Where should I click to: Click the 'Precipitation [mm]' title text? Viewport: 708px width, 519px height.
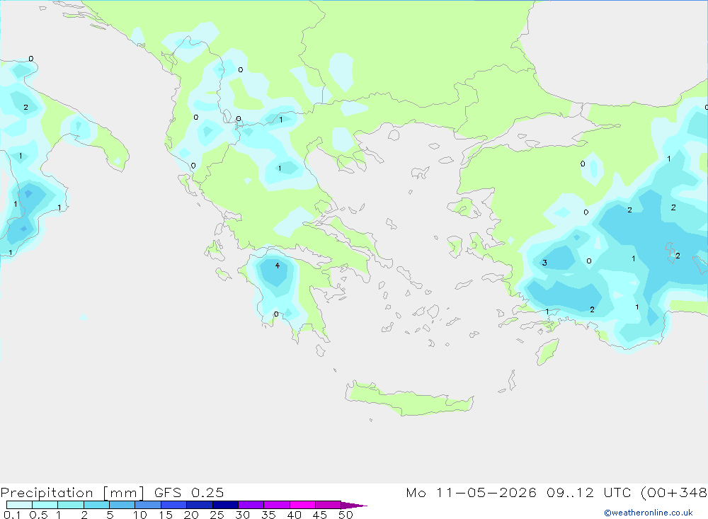[x=72, y=493]
